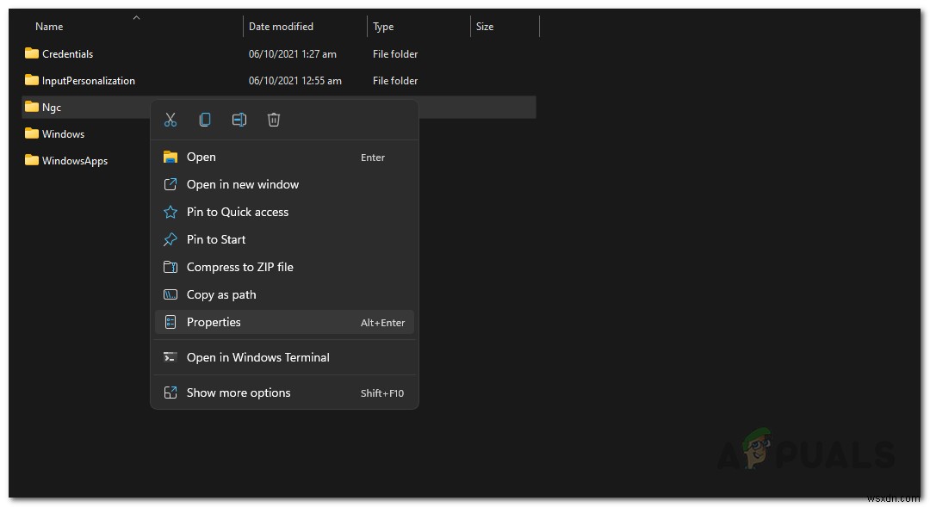Click the Cut scissors icon
The height and width of the screenshot is (507, 930).
(170, 120)
